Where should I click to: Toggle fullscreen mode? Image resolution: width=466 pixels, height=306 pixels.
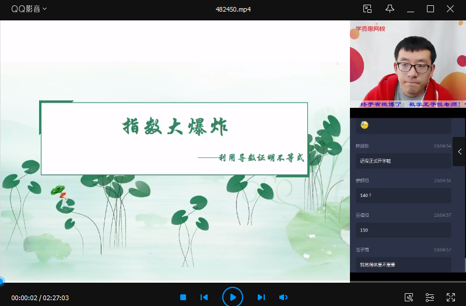tap(451, 297)
